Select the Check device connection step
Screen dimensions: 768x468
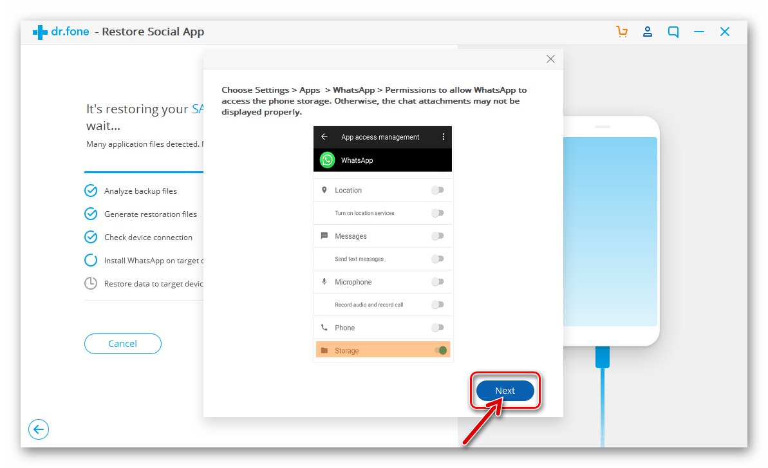click(x=148, y=237)
